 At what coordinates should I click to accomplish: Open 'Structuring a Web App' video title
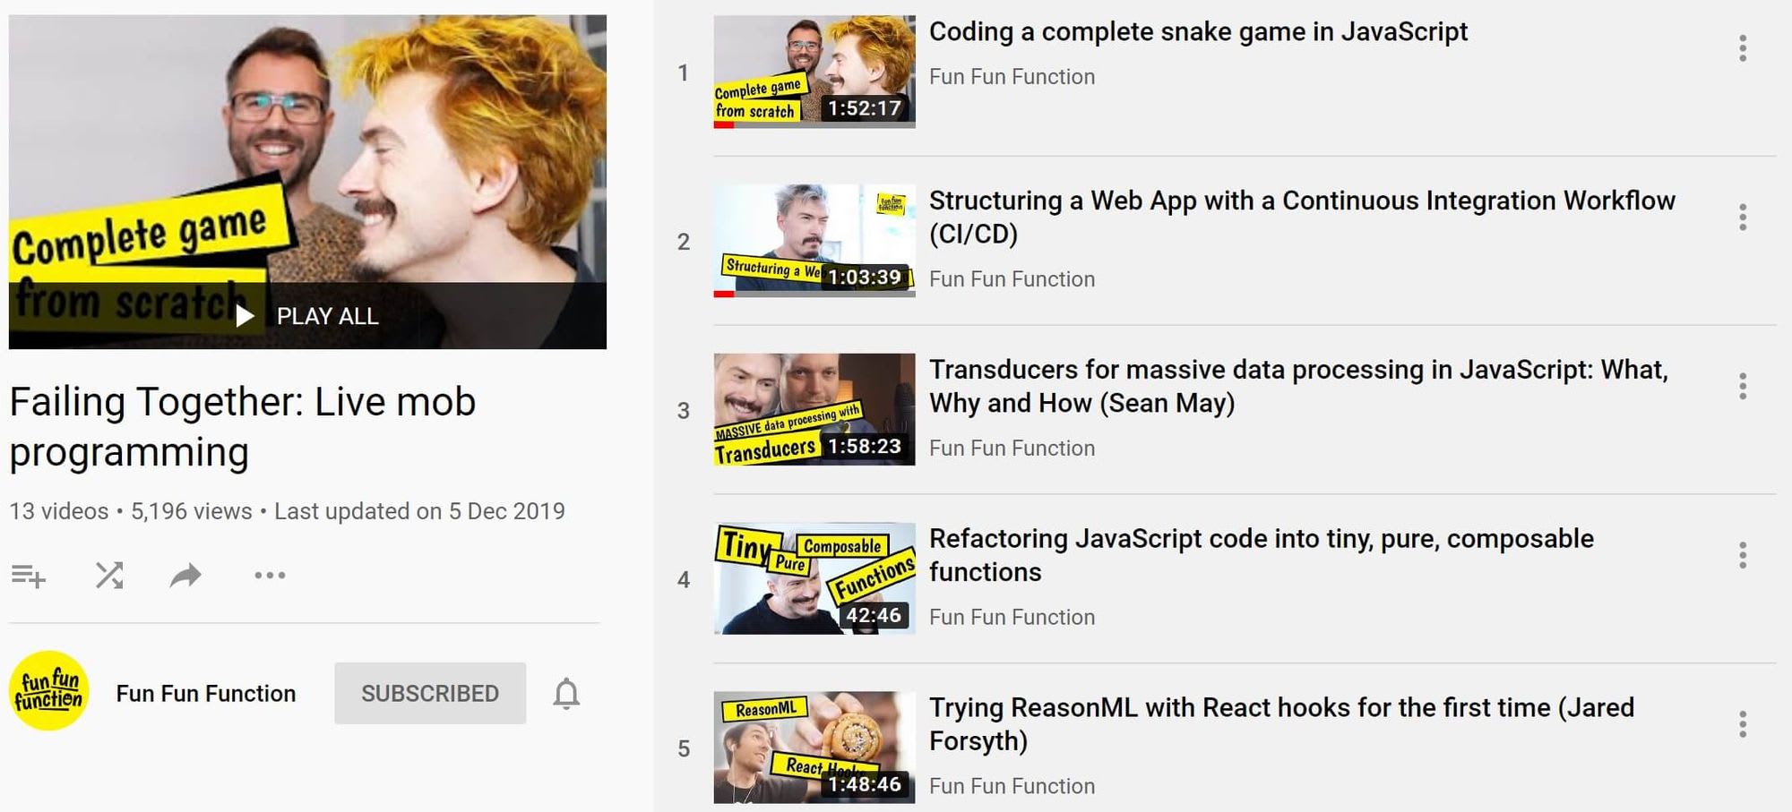pos(1302,217)
